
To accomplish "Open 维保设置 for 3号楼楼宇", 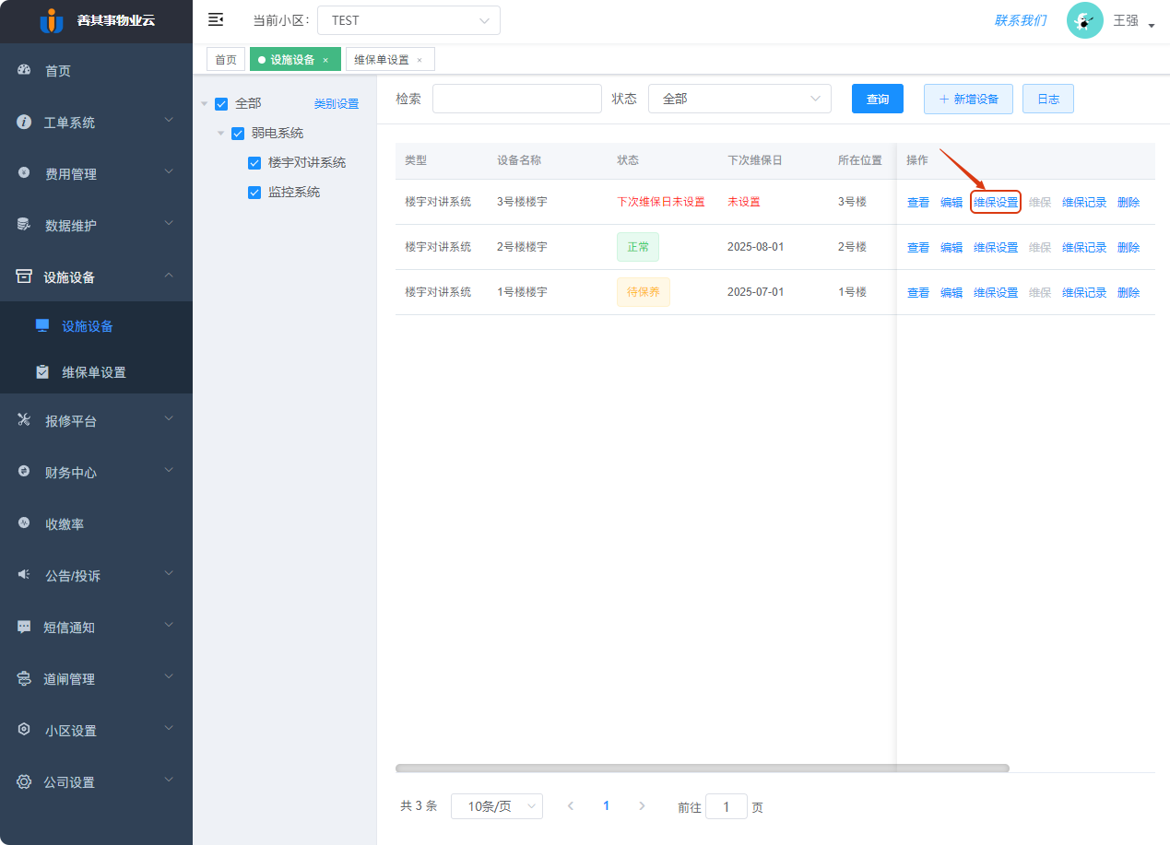I will click(x=996, y=202).
